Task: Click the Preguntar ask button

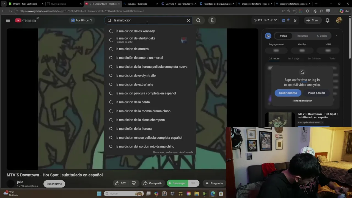Action: 214,183
